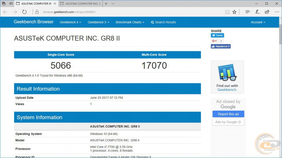The image size is (282, 158).
Task: Click the Share icon in browser toolbar
Action: tap(267, 12)
